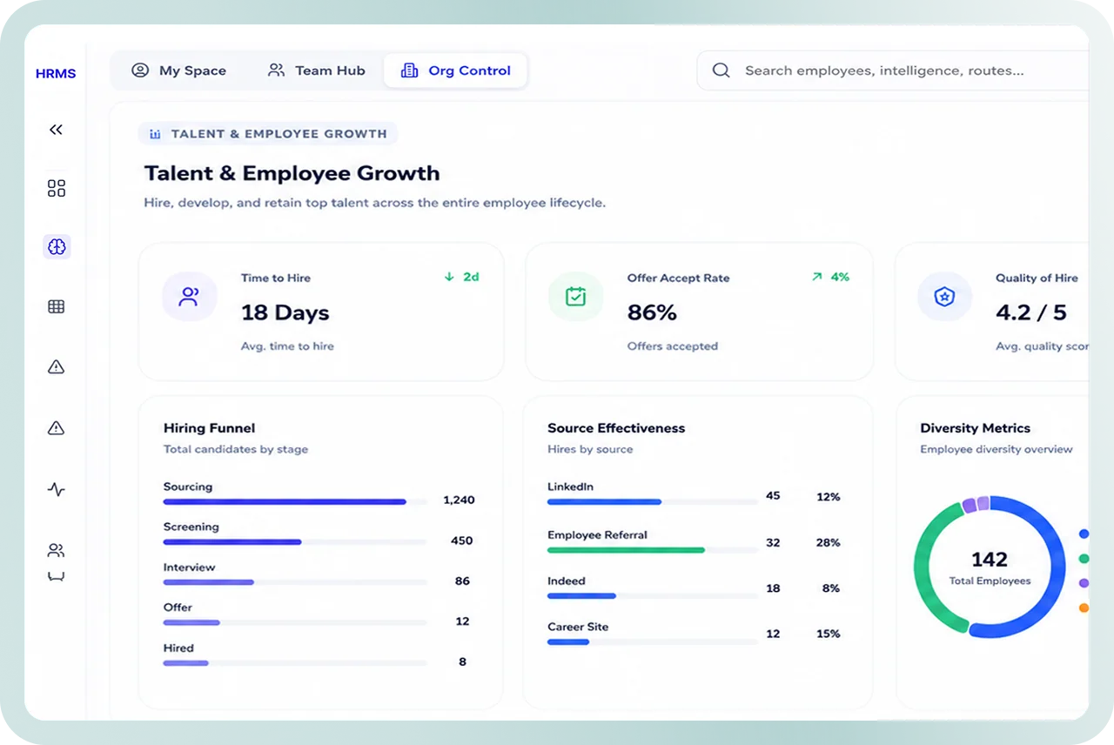
Task: Open the dashboard grid icon in sidebar
Action: coord(57,188)
